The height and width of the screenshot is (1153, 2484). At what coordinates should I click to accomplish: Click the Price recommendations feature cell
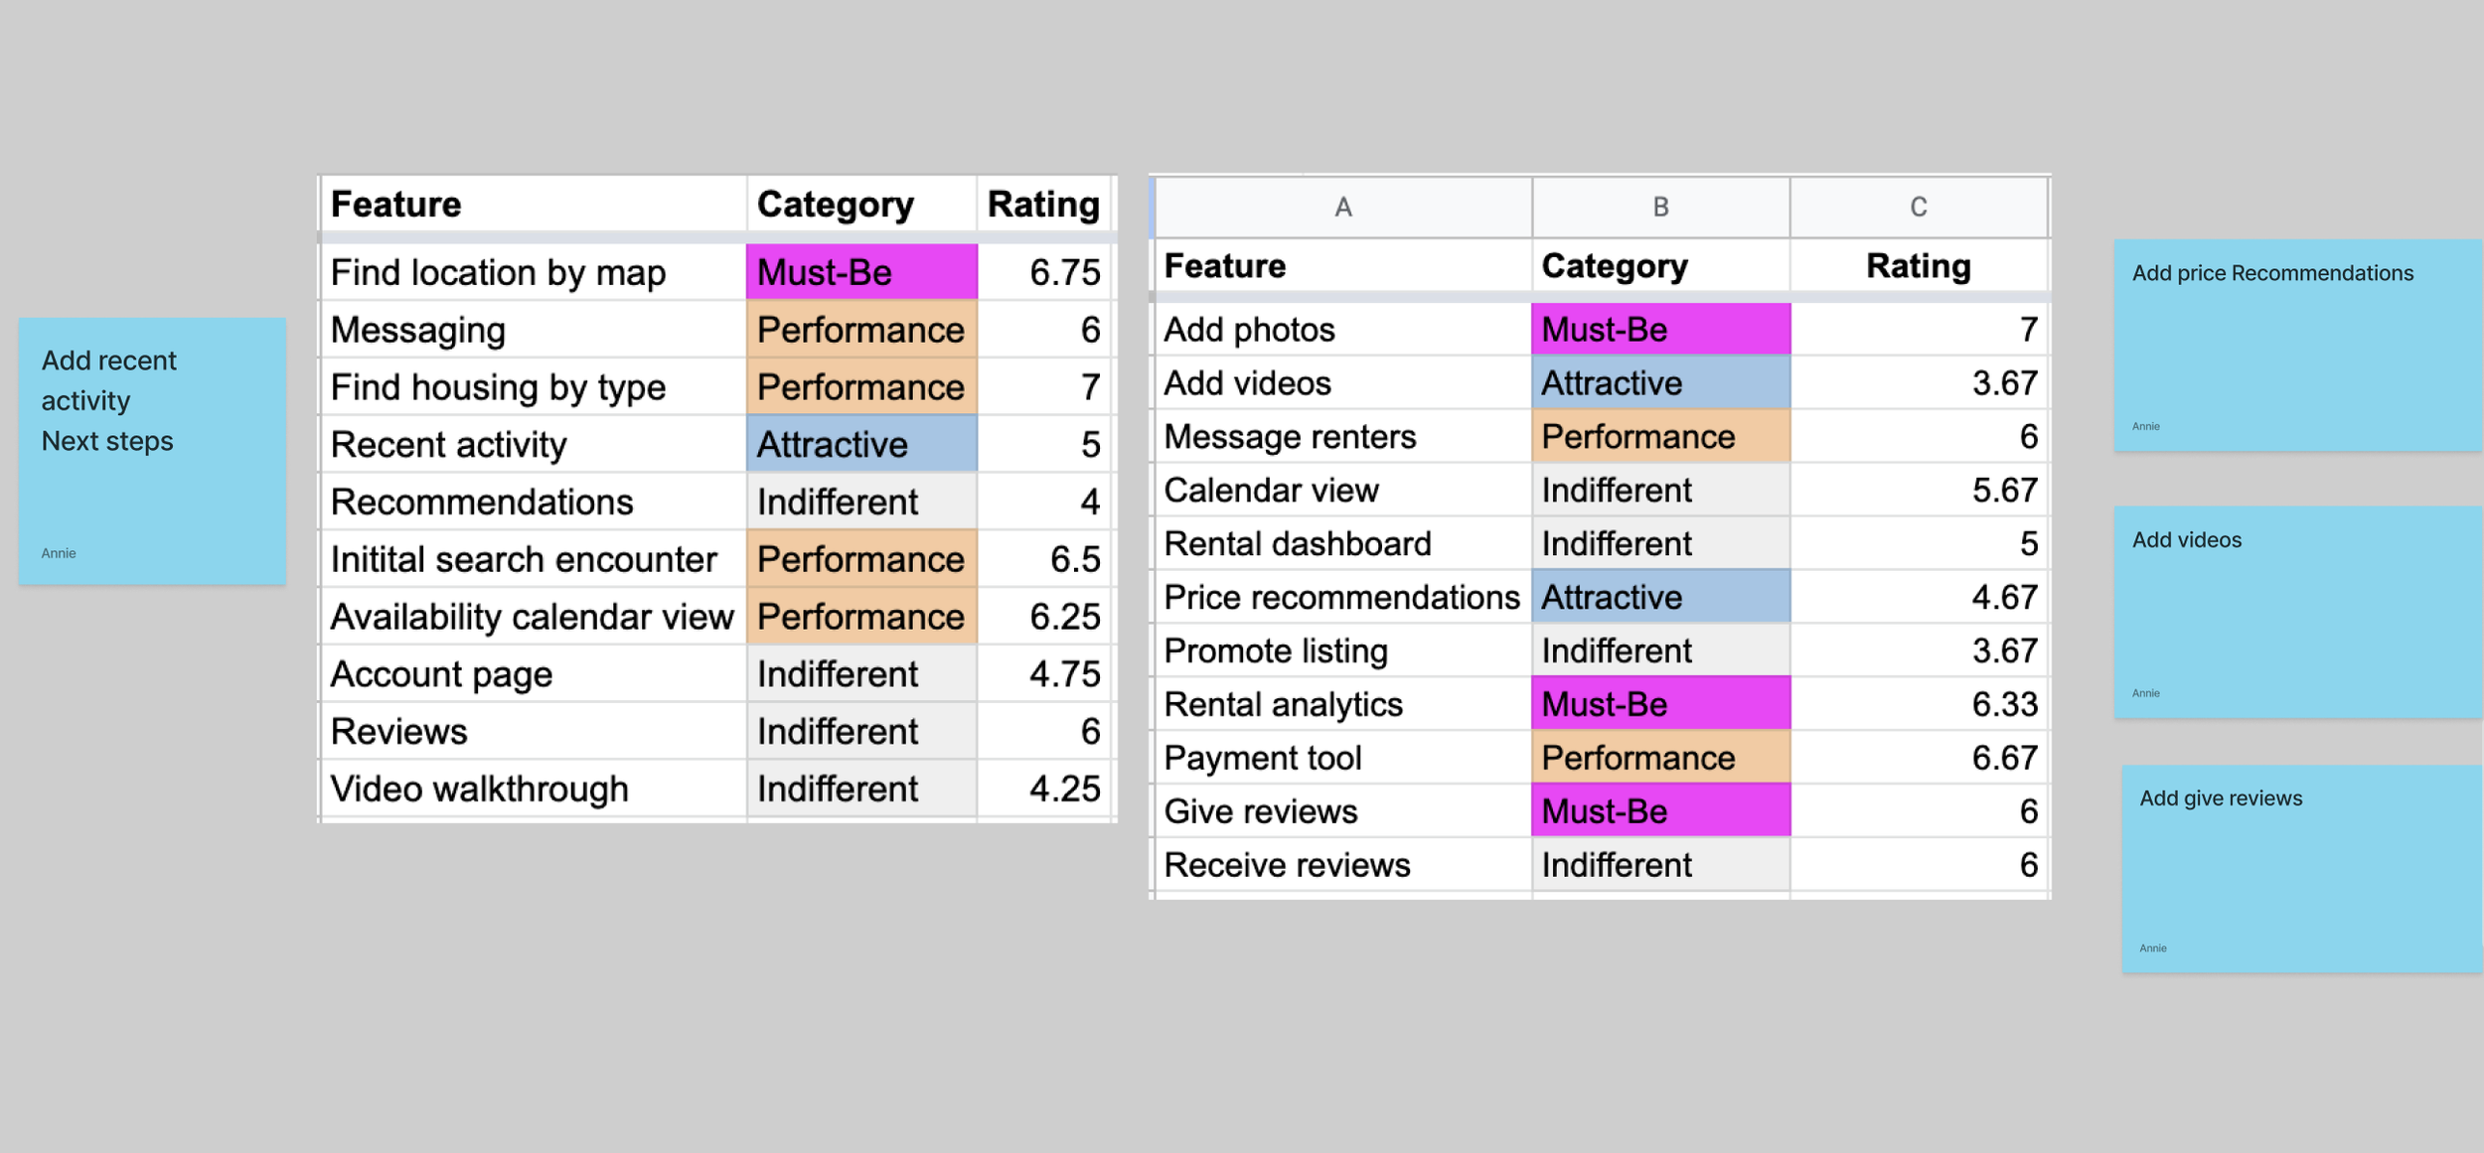1341,597
